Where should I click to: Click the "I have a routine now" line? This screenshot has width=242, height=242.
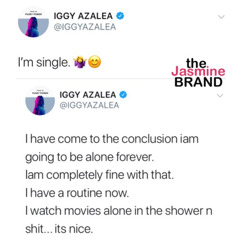(x=77, y=193)
